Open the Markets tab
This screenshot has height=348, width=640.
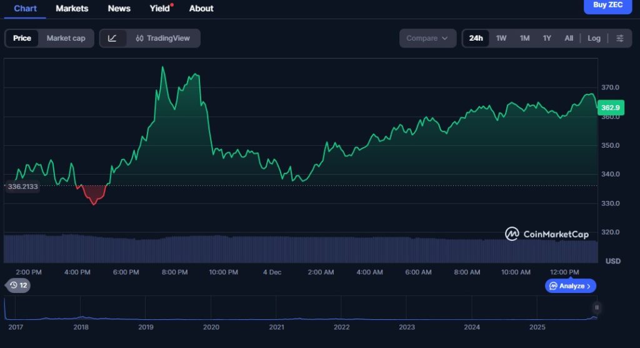point(72,8)
